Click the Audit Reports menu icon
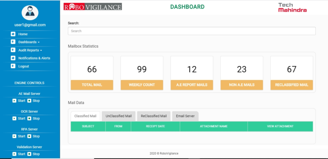The image size is (328, 159). click(x=13, y=50)
